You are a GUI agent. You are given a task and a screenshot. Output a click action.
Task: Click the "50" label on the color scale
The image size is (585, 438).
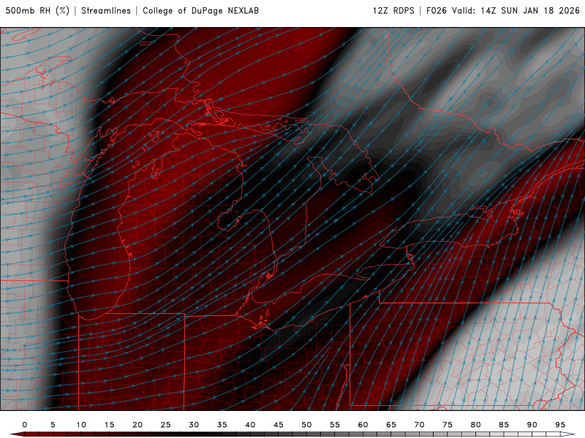coord(306,425)
